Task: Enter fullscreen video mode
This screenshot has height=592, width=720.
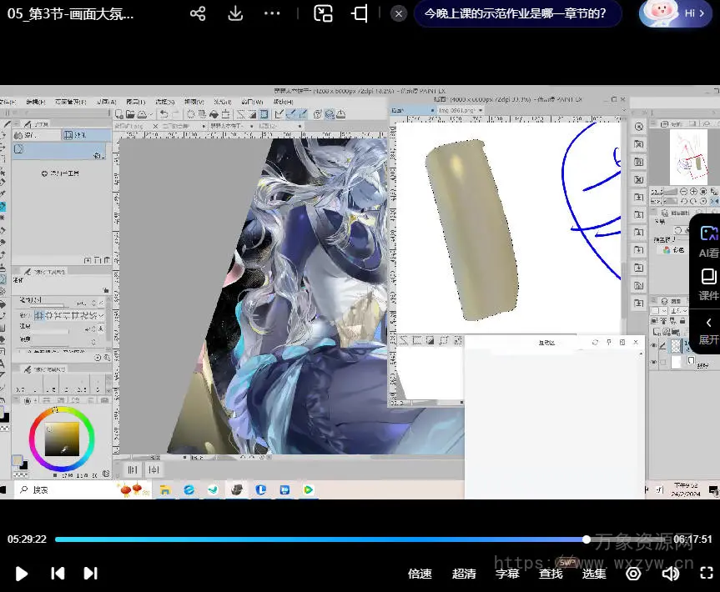Action: coord(706,574)
